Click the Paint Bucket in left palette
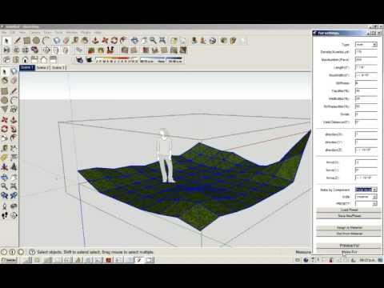 point(5,81)
